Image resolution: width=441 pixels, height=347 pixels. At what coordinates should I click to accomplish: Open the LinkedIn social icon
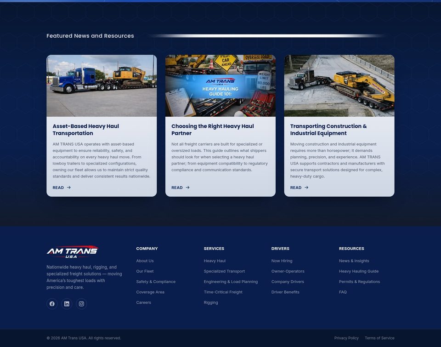(67, 304)
